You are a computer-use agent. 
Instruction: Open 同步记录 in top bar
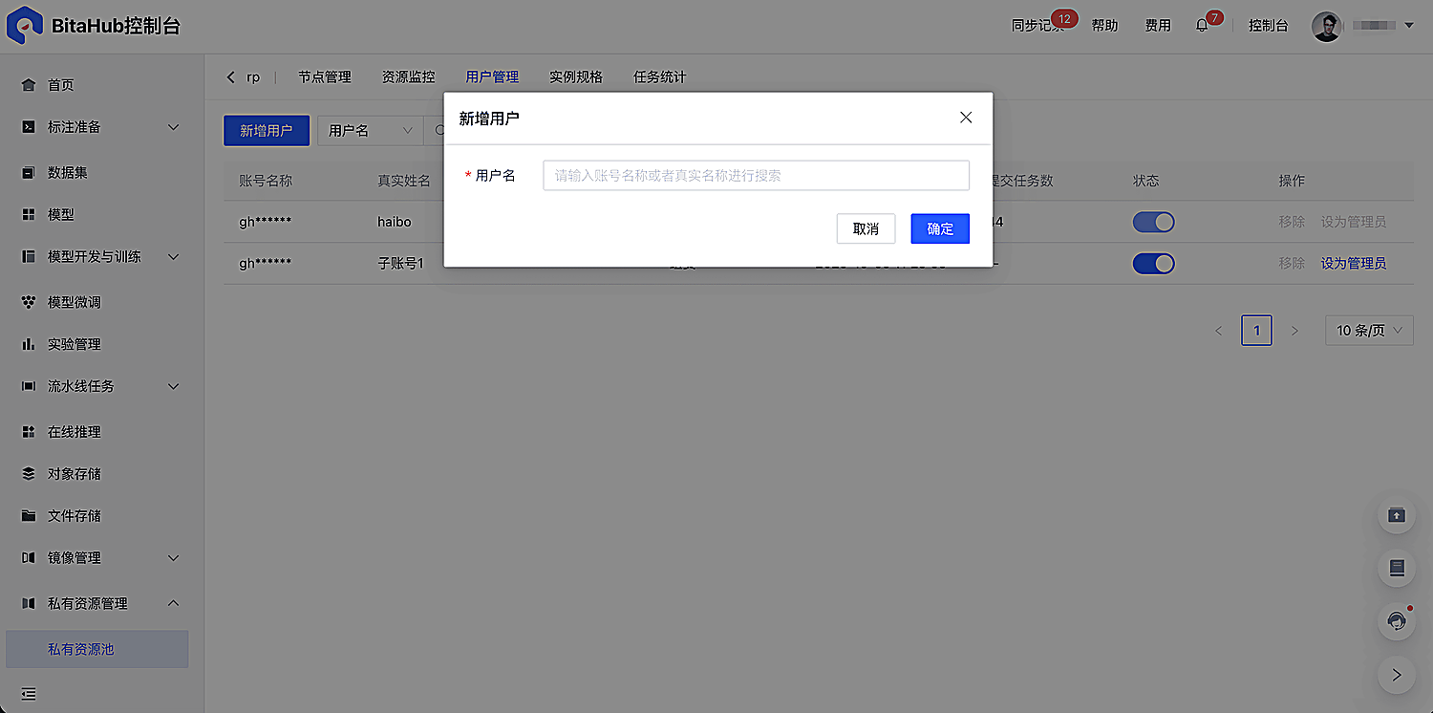[x=1037, y=26]
